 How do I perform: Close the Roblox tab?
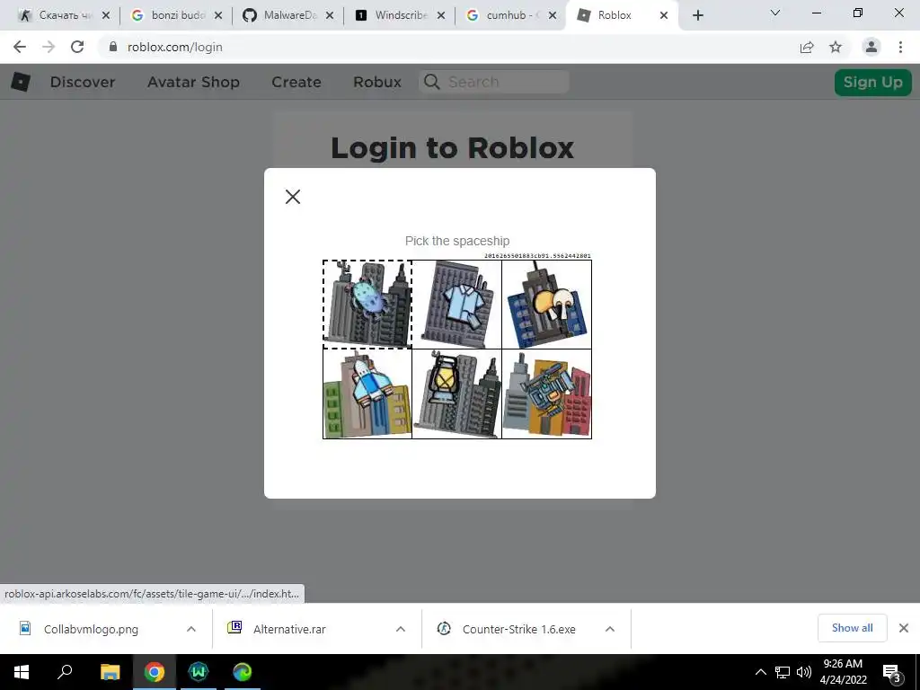[x=664, y=15]
